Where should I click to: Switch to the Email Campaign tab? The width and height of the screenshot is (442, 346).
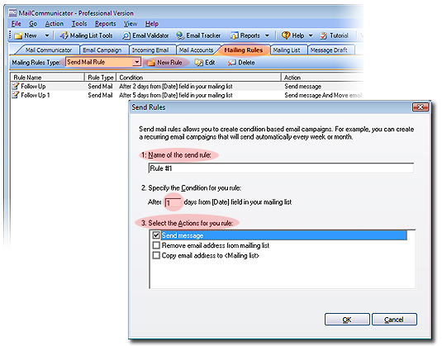click(102, 50)
